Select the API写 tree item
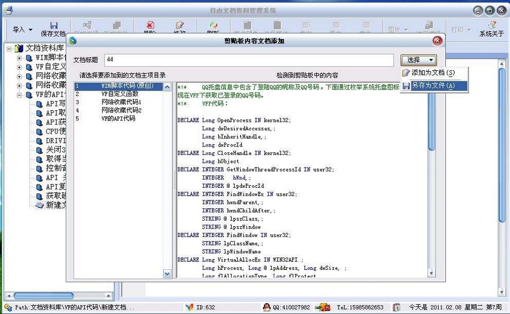The image size is (510, 314). pyautogui.click(x=56, y=104)
